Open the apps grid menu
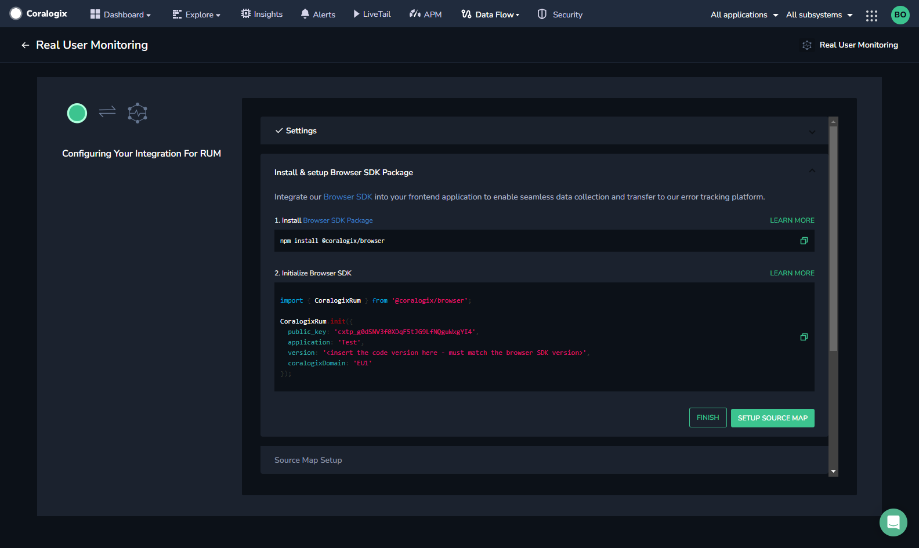The height and width of the screenshot is (548, 919). tap(871, 15)
